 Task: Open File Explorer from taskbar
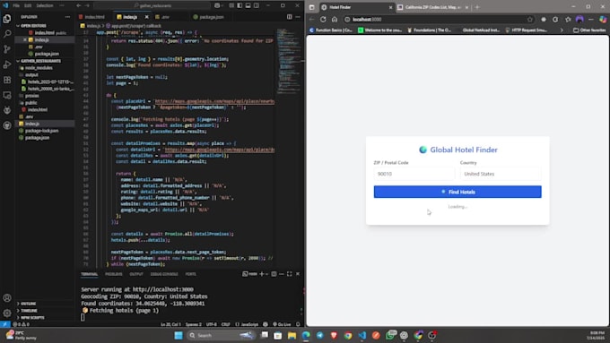(292, 335)
